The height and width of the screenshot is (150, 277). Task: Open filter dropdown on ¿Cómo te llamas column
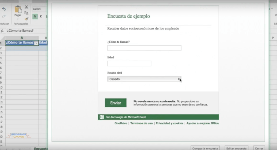point(36,43)
